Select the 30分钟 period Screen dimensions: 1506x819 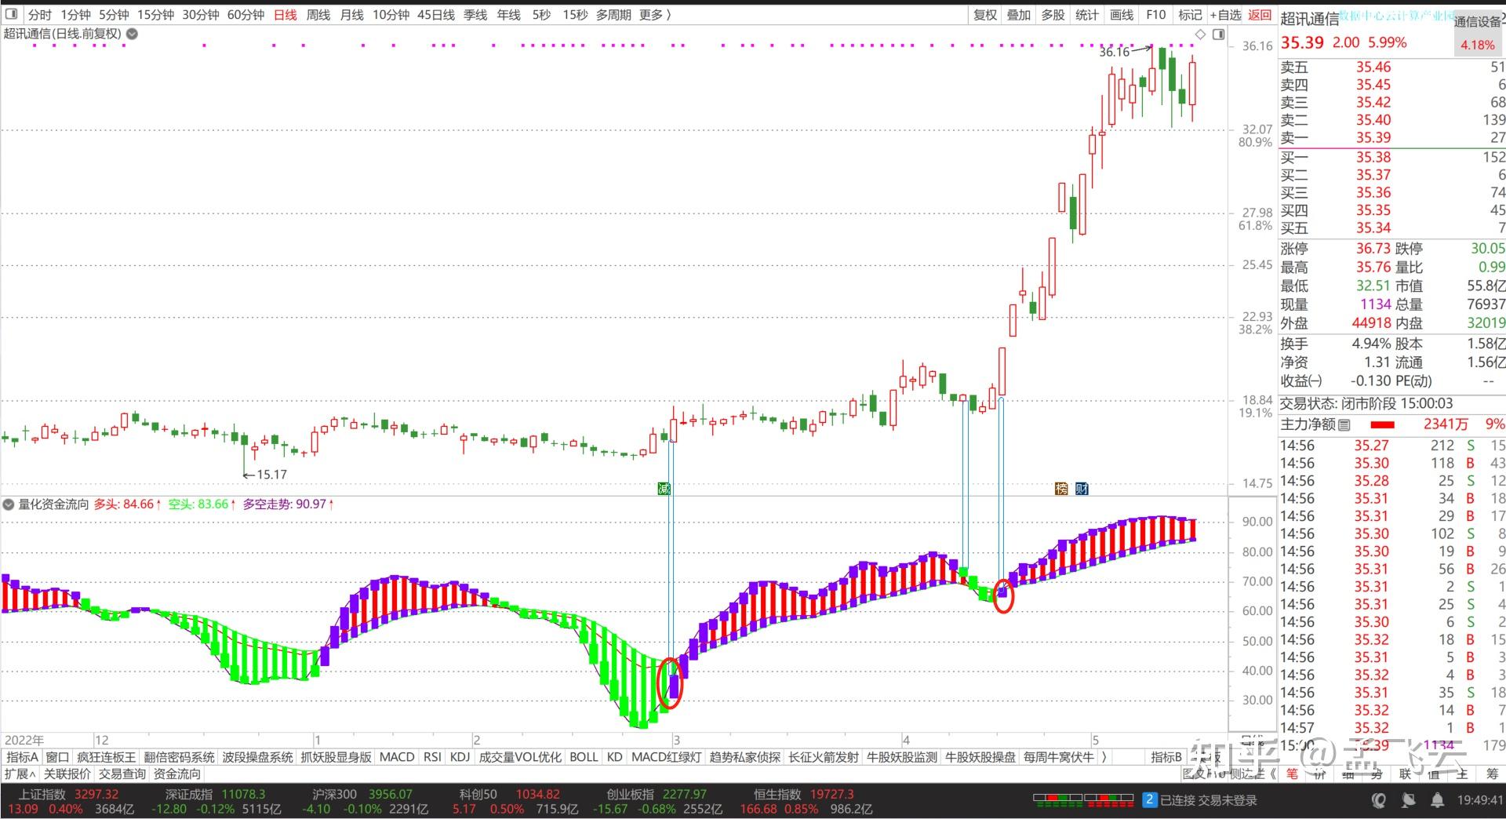tap(200, 15)
